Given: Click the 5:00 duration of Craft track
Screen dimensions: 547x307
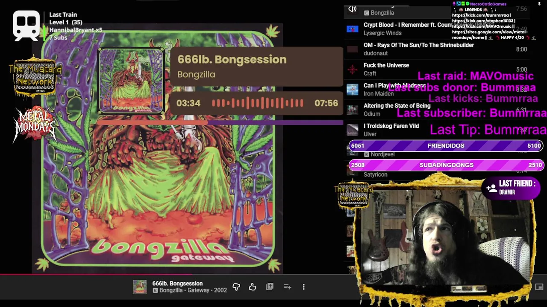Looking at the screenshot, I should coord(521,69).
